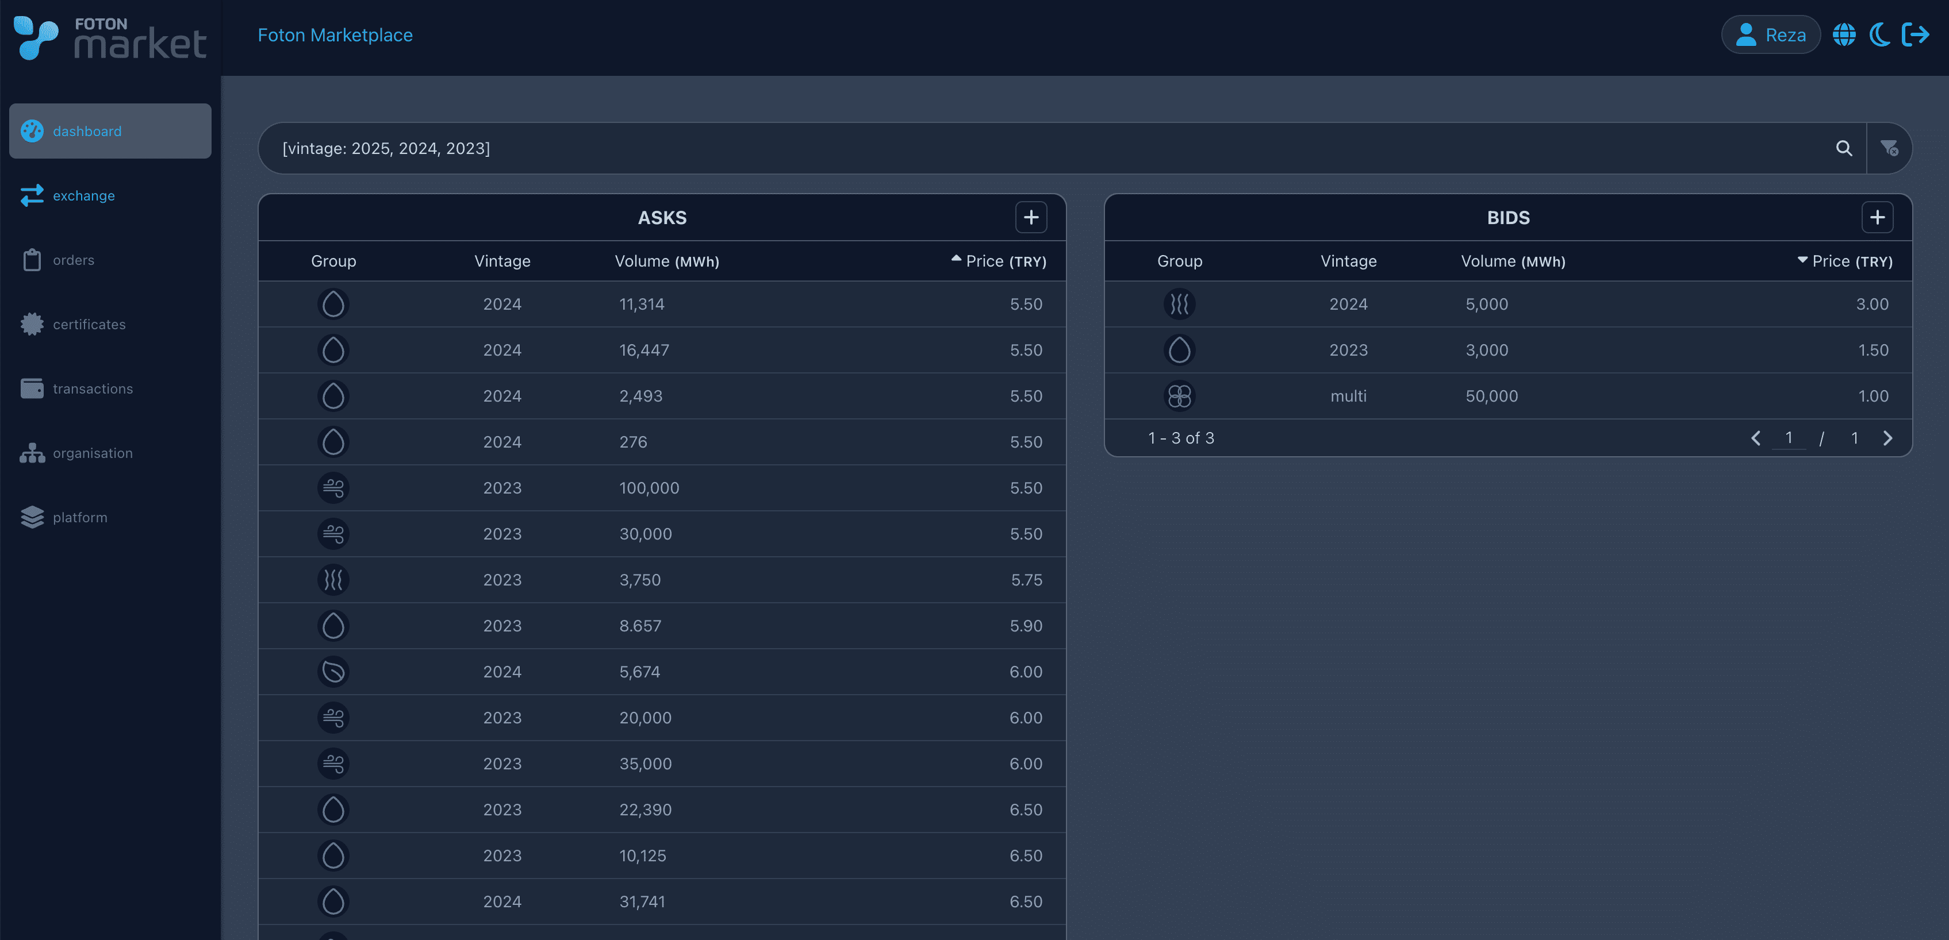1949x940 pixels.
Task: Click the search magnifier icon
Action: click(1844, 148)
